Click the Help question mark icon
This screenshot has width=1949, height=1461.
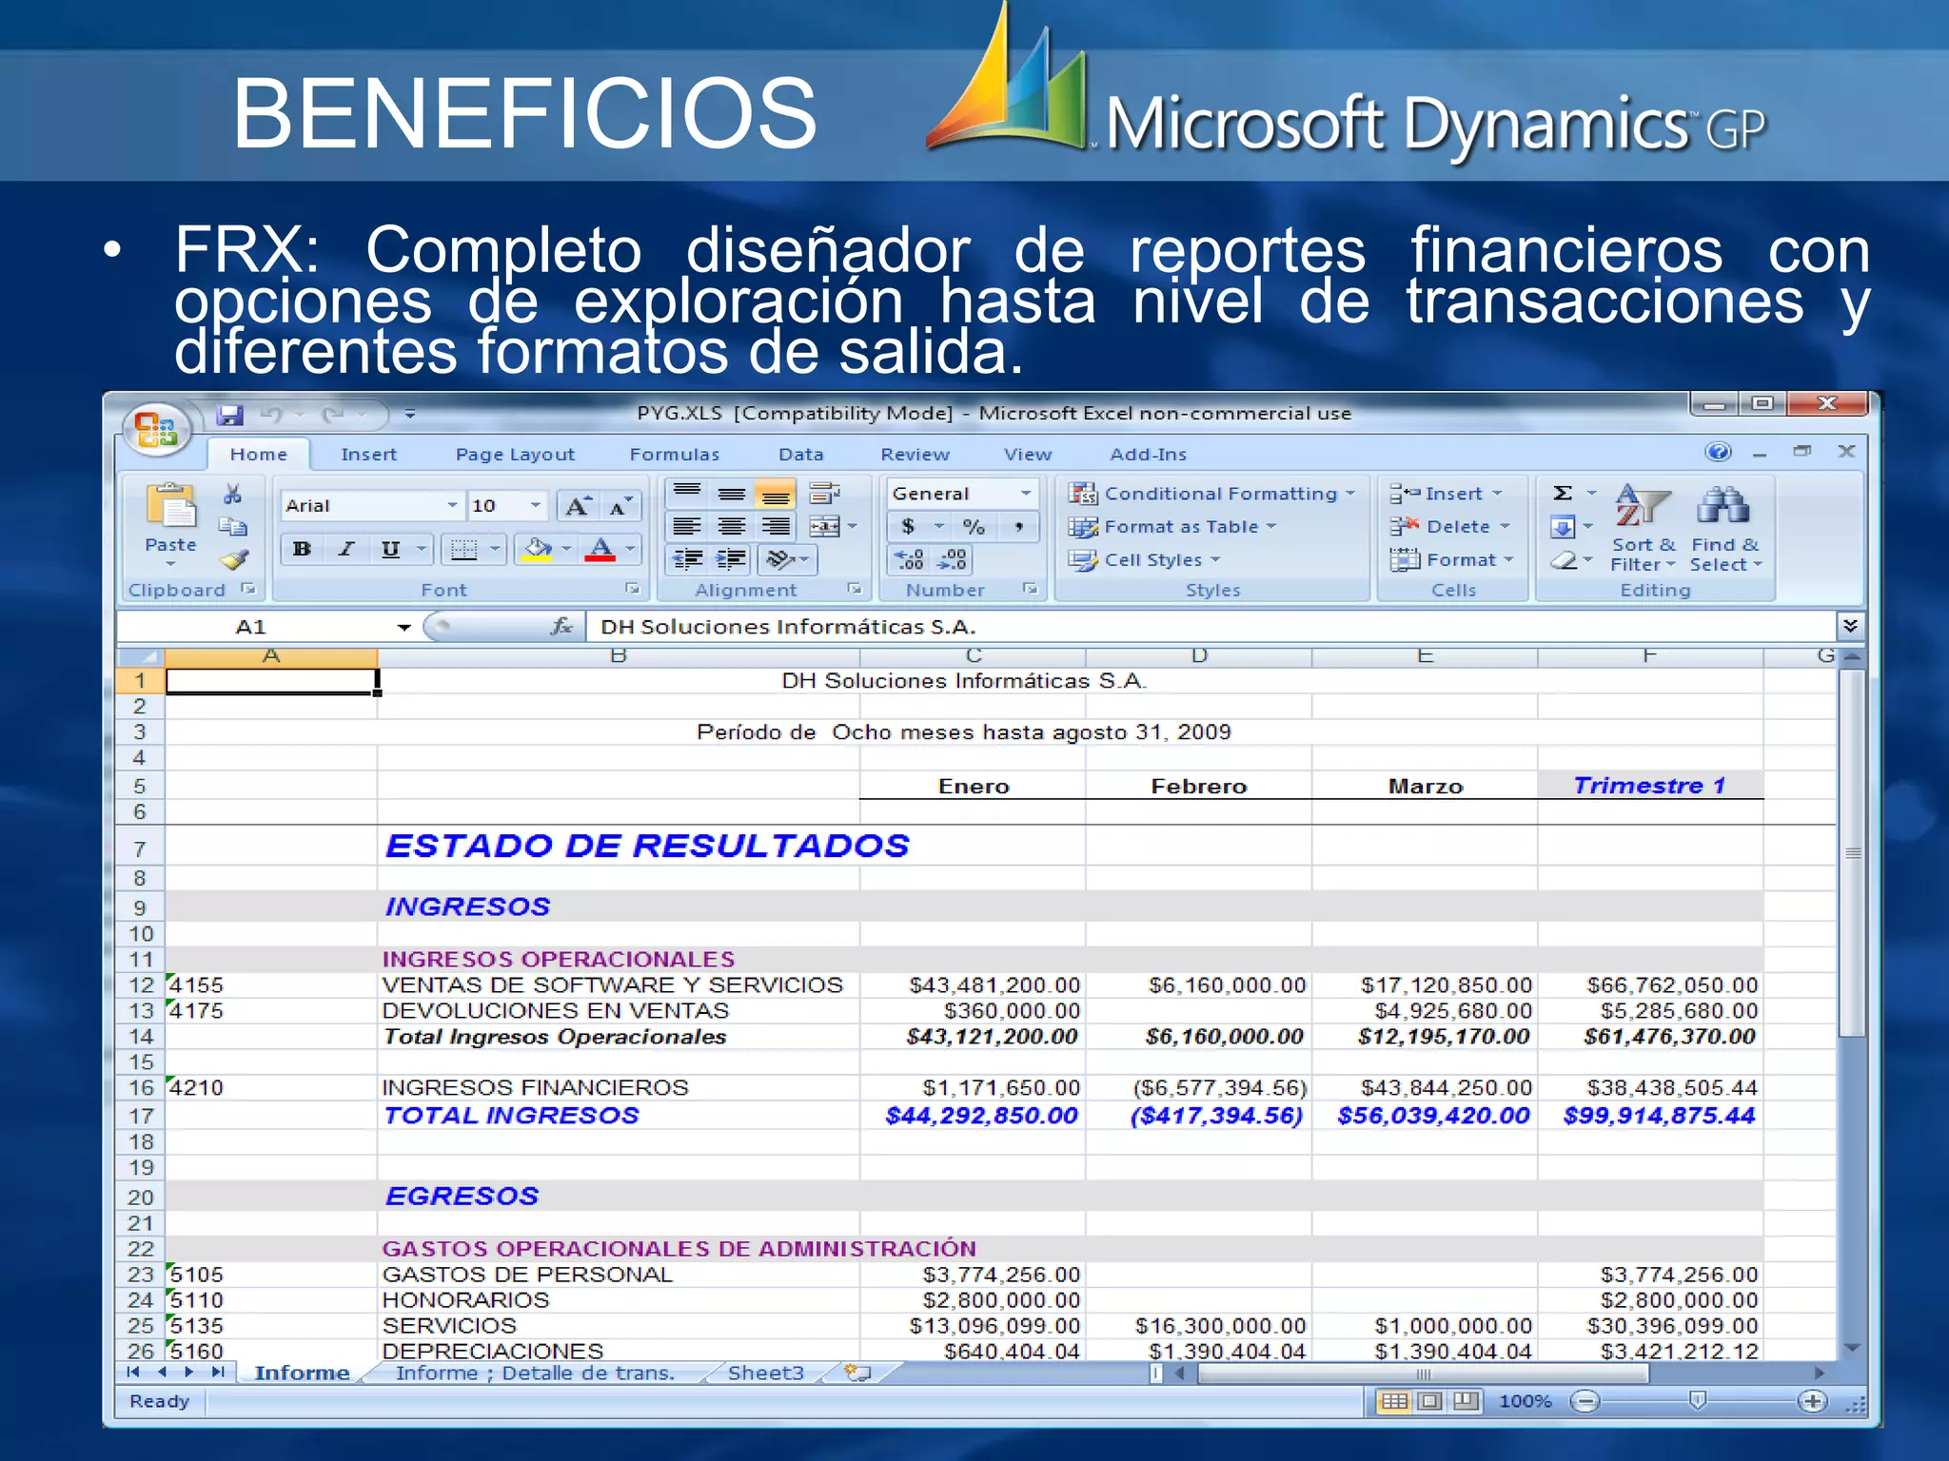[1718, 452]
